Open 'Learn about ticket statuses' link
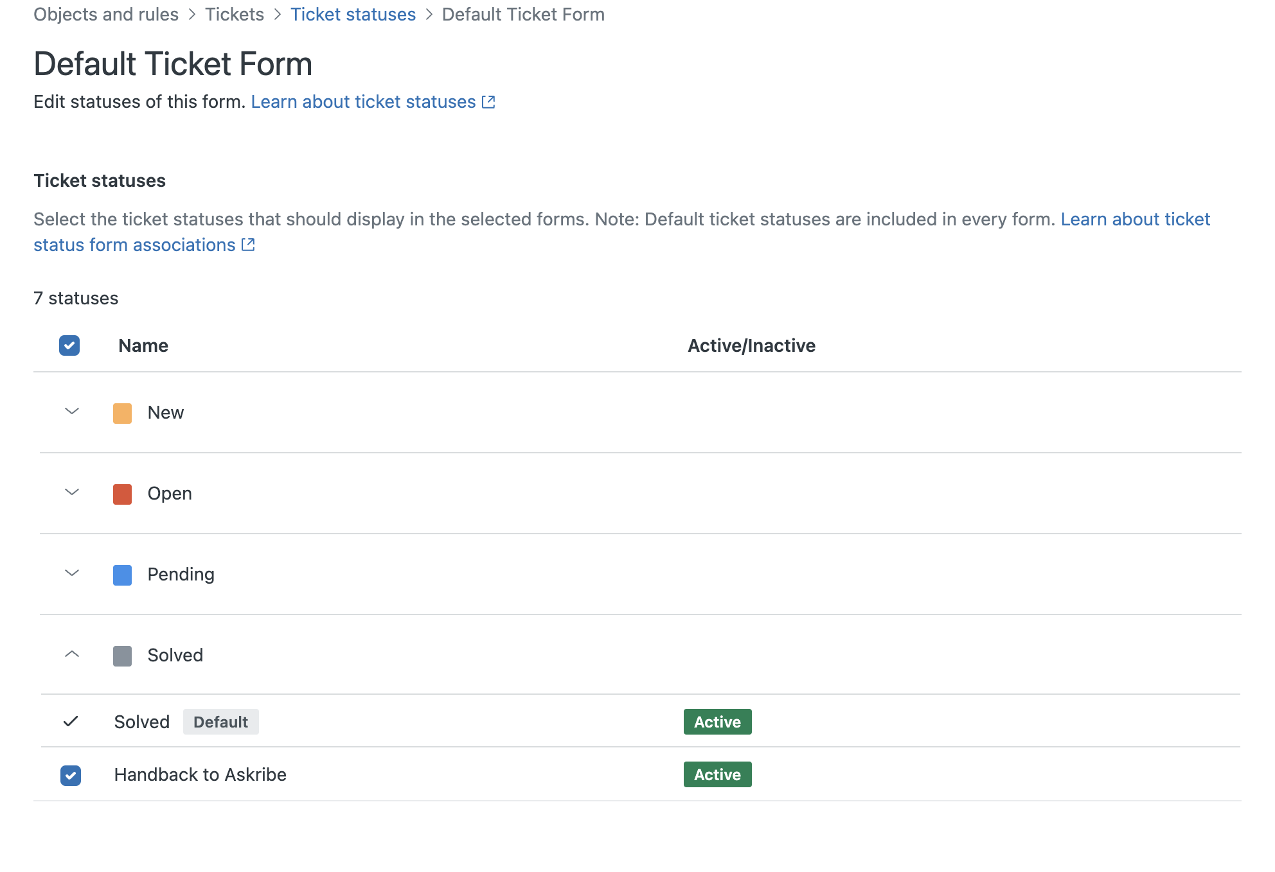Image resolution: width=1275 pixels, height=872 pixels. click(363, 102)
